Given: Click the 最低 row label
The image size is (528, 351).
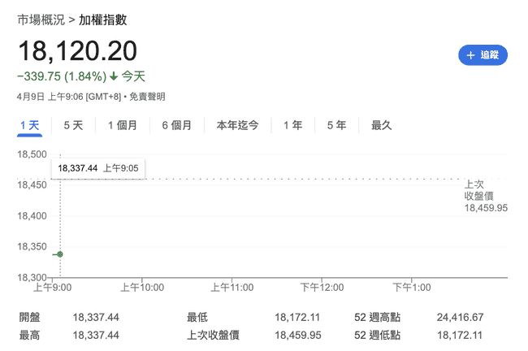Looking at the screenshot, I should pos(197,318).
